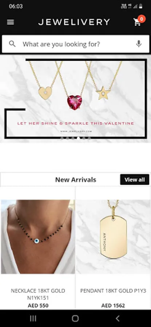View all New Arrivals
Screen dimensions: 151x327
[135, 179]
